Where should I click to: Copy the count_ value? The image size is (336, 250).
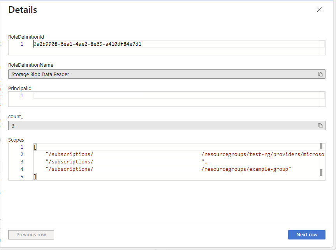click(320, 126)
